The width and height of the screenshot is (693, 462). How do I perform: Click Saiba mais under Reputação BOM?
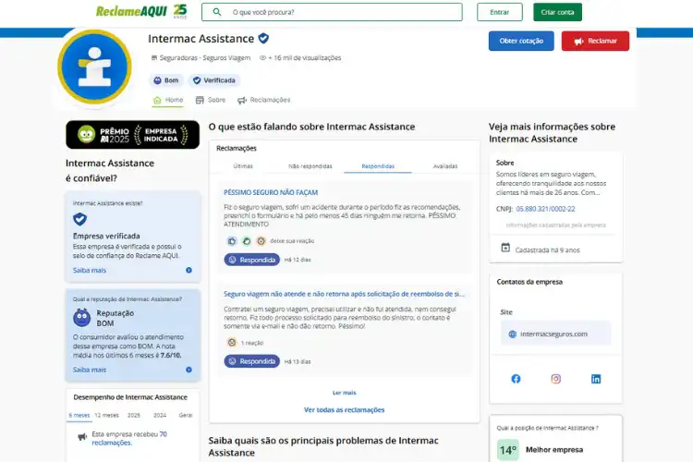[x=90, y=370]
